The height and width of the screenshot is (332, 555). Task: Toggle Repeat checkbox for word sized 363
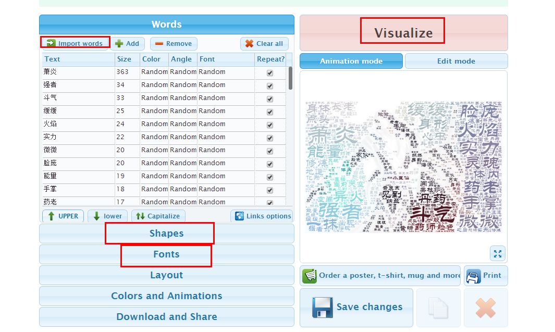pos(270,73)
